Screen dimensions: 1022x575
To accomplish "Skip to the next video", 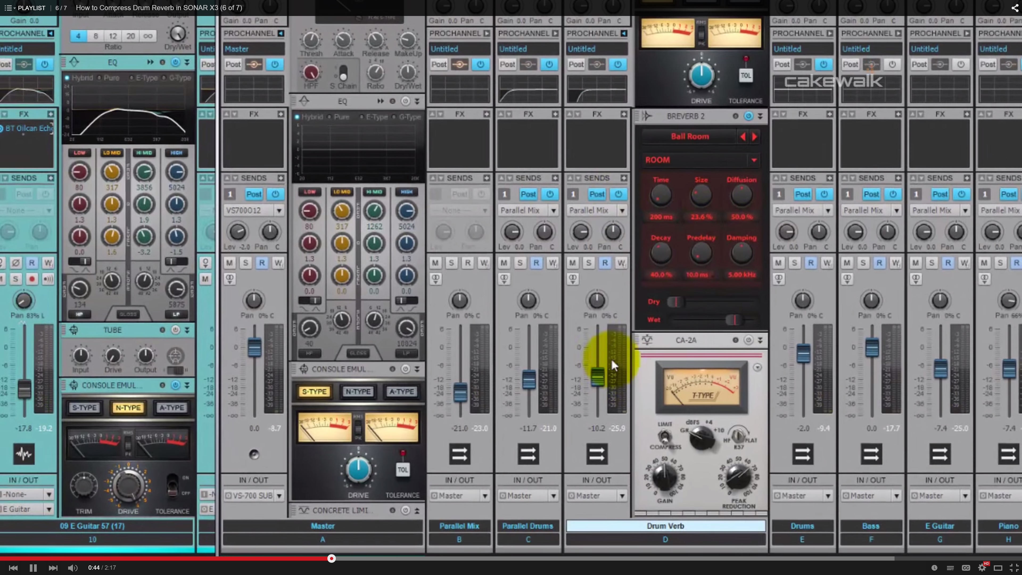I will (x=53, y=568).
